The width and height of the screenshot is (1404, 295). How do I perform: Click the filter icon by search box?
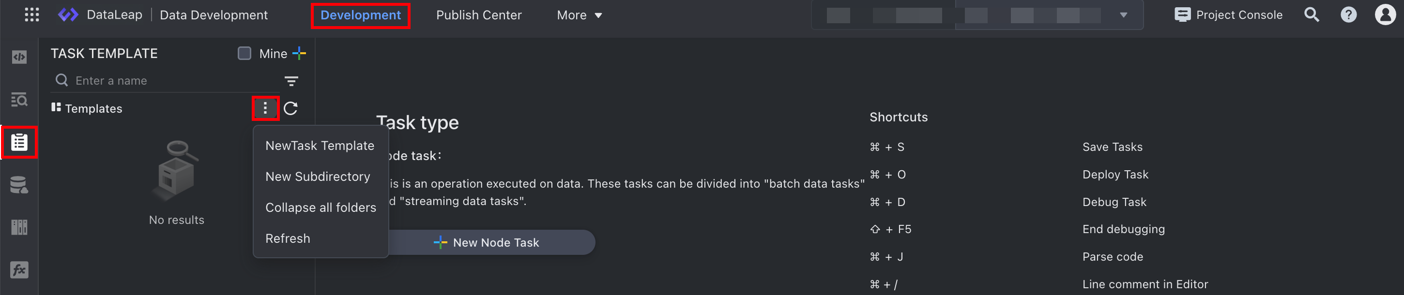tap(291, 81)
